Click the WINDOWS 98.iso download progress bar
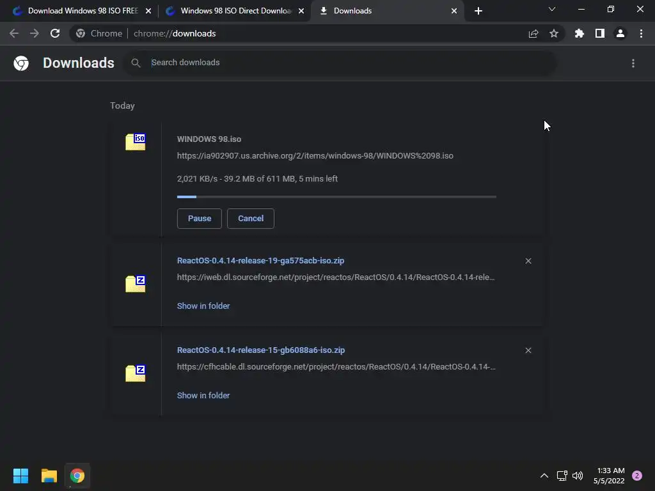This screenshot has width=655, height=491. point(336,197)
